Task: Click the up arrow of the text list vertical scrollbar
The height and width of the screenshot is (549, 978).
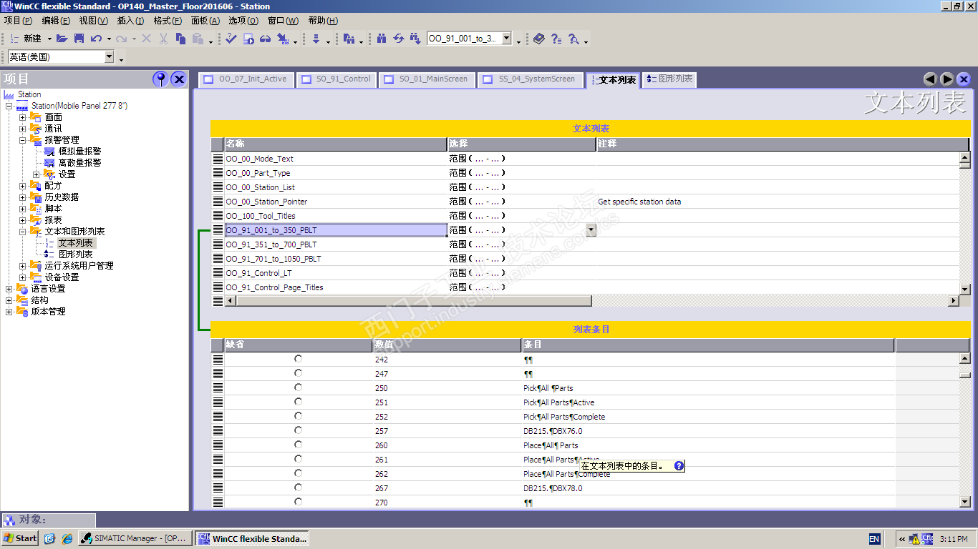Action: pos(964,157)
